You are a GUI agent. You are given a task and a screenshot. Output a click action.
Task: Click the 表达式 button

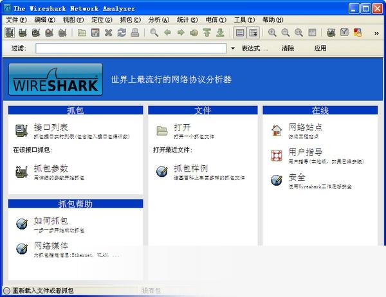(255, 48)
